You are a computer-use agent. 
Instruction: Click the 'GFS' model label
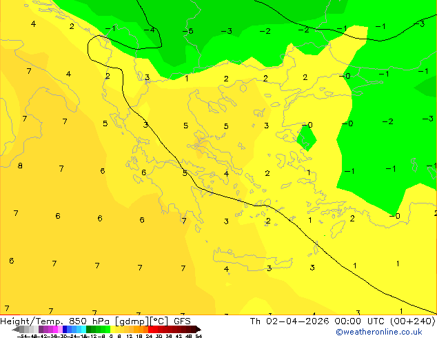(182, 321)
